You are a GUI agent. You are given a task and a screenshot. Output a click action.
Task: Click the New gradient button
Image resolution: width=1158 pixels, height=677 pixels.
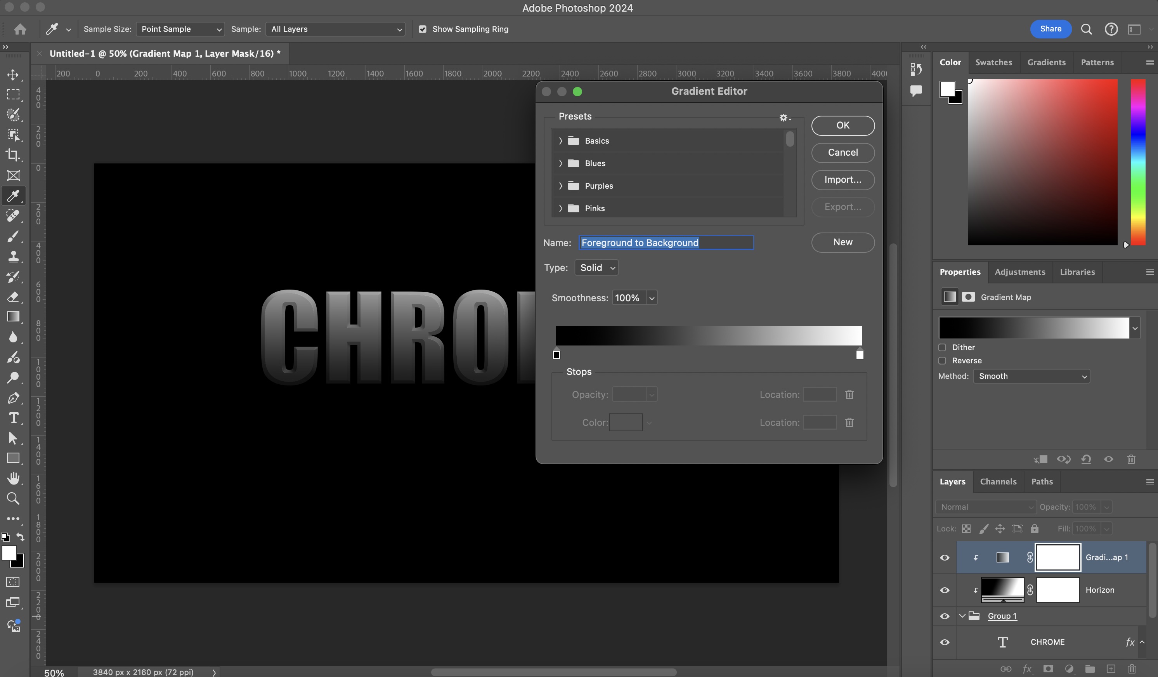pyautogui.click(x=842, y=242)
